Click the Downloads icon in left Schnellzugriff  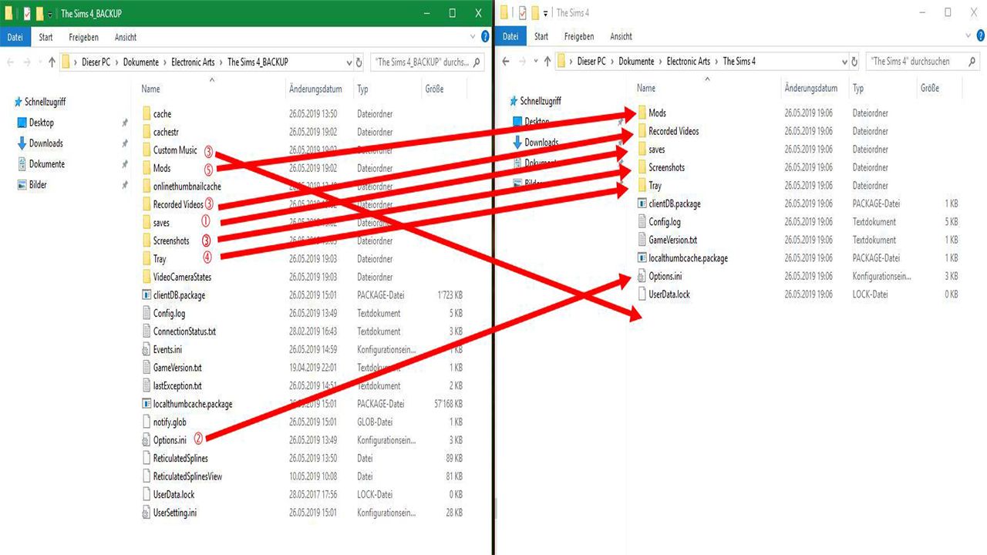(x=22, y=143)
